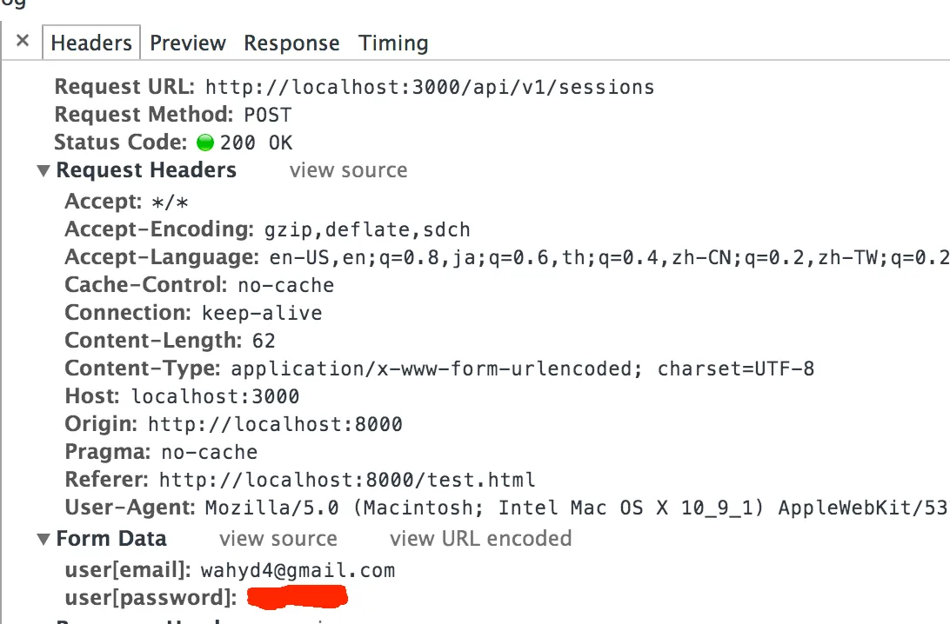Viewport: 950px width, 624px height.
Task: Show Form Data as URL encoded
Action: (480, 539)
